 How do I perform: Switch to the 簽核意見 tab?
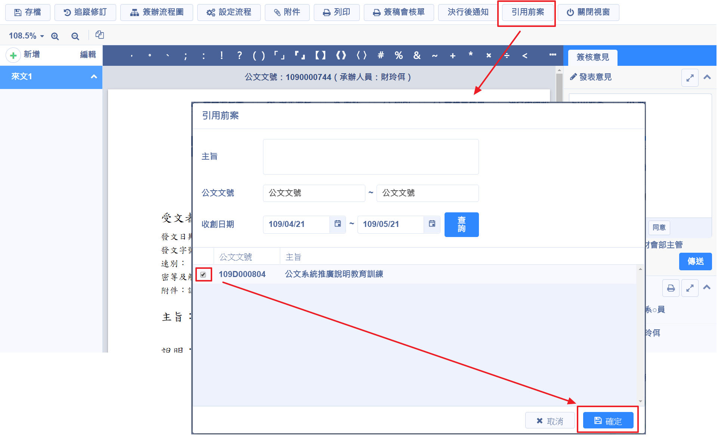[x=592, y=57]
